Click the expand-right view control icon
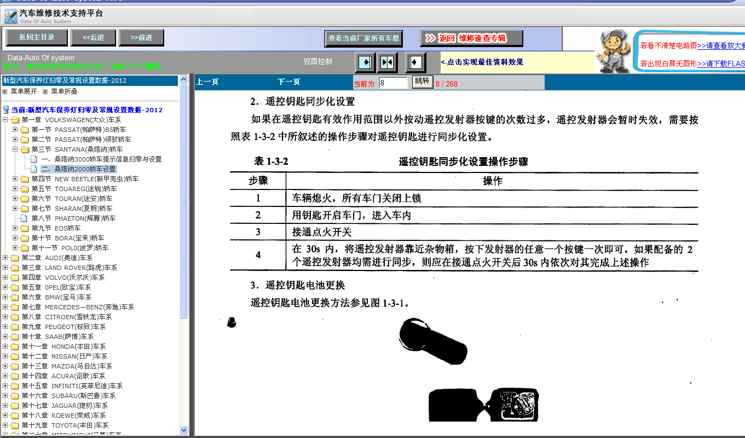Screen dimensions: 745x438 tap(365, 62)
